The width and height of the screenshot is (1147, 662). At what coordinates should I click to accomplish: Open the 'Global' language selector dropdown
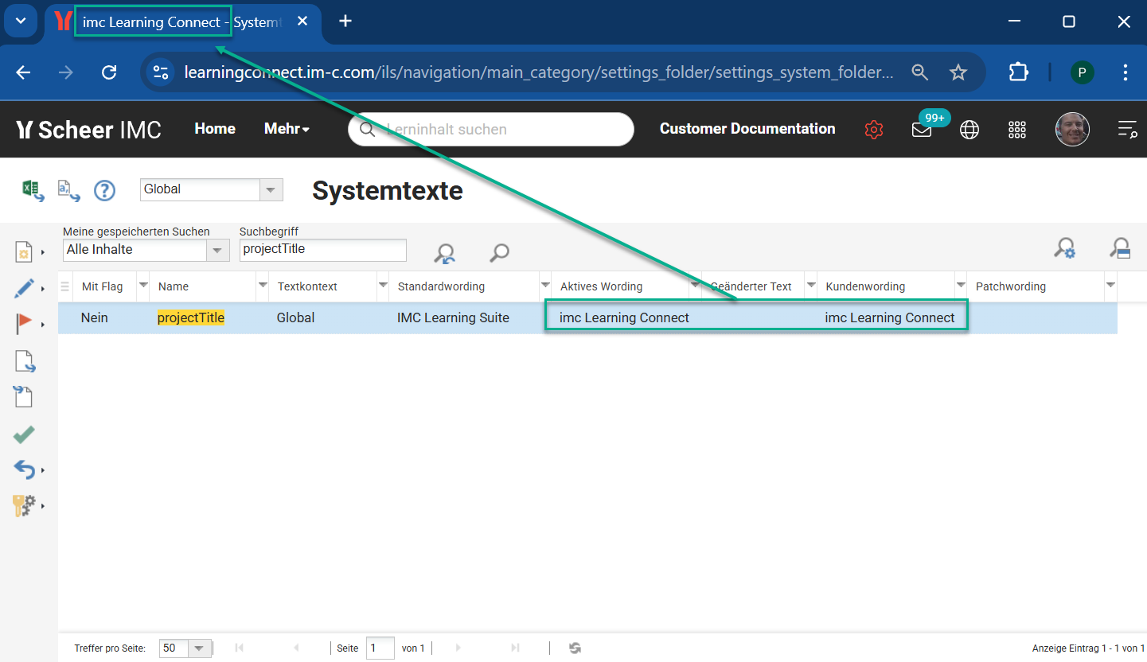point(270,189)
